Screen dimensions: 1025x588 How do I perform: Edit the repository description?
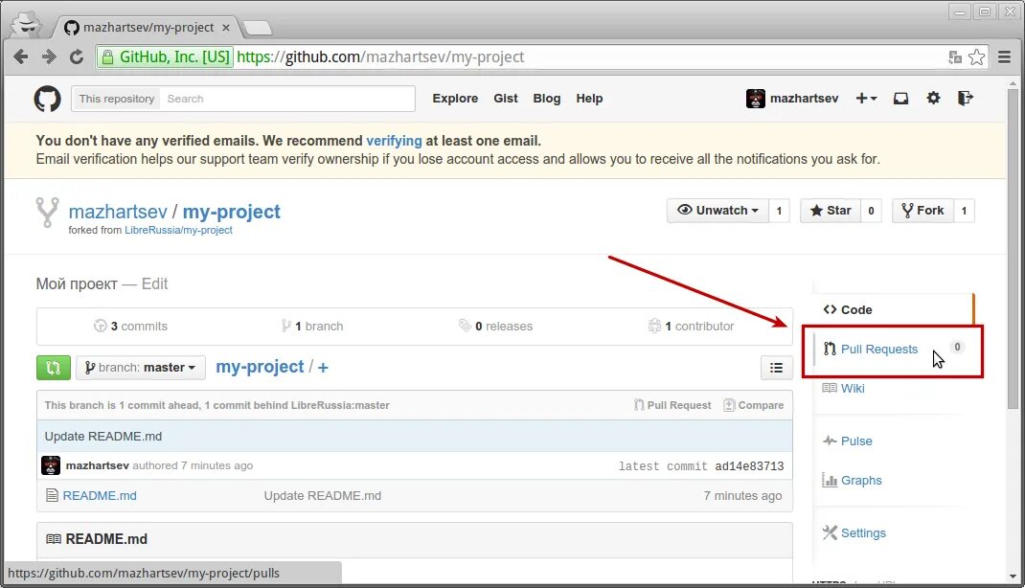[x=154, y=283]
